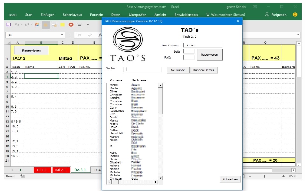The width and height of the screenshot is (306, 191).
Task: Click the next sheet navigation arrow
Action: 21,170
